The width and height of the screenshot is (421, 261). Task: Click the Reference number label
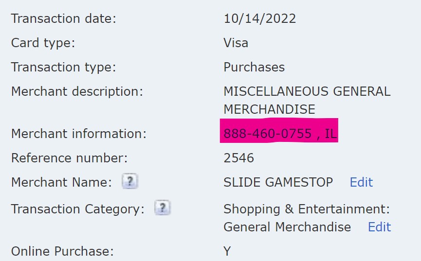(69, 158)
